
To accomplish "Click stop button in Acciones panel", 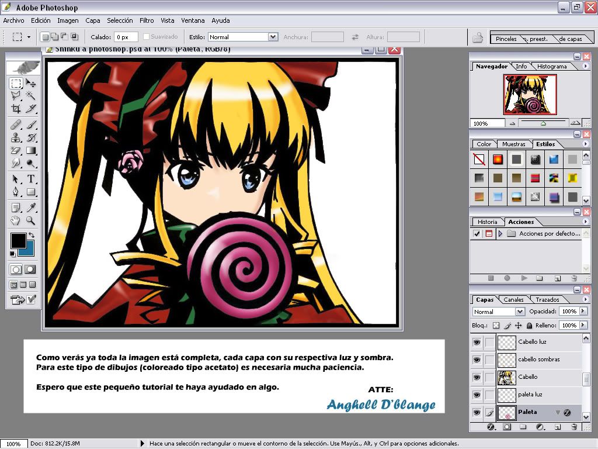I will 491,278.
